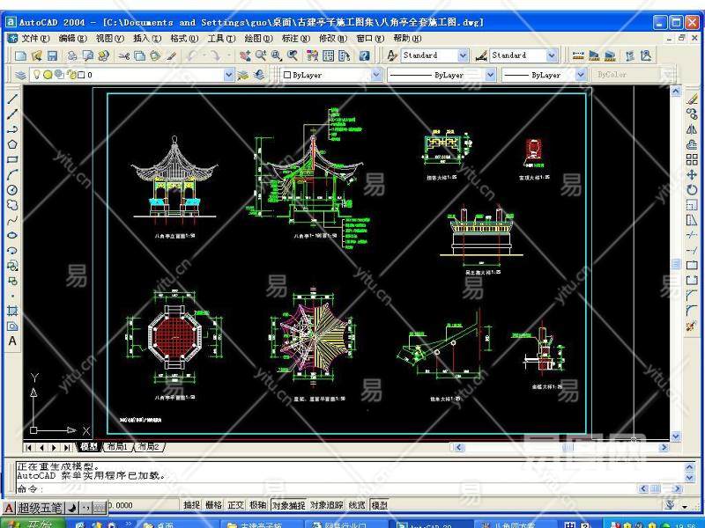Open the dimension style Standard dropdown
The height and width of the screenshot is (528, 705).
pos(552,55)
